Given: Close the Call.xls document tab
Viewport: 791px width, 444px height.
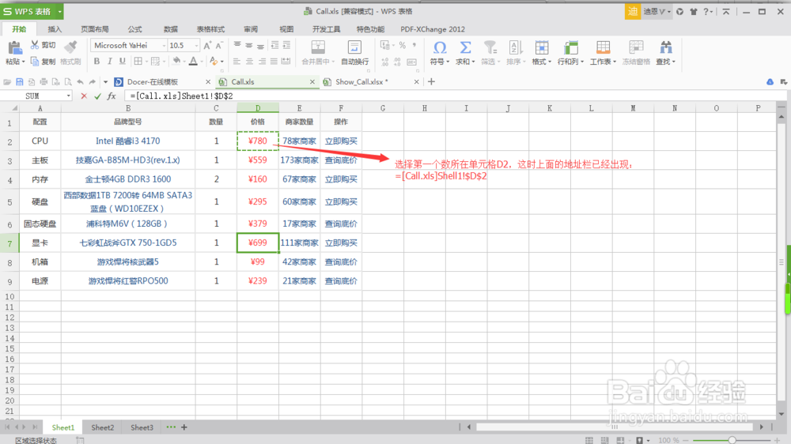Looking at the screenshot, I should pos(312,81).
